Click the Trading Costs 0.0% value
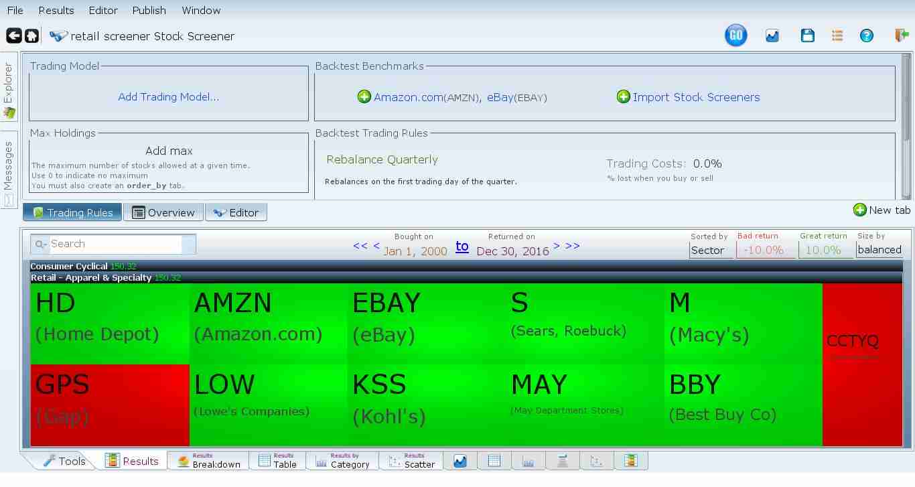 [x=707, y=163]
